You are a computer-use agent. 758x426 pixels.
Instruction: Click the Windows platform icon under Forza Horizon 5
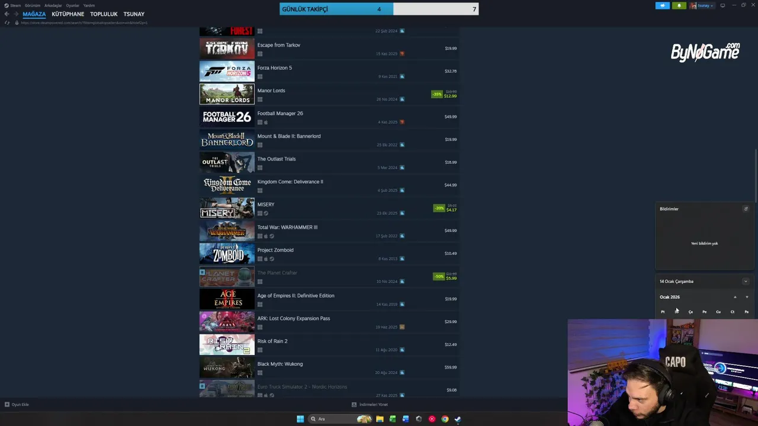pos(260,77)
